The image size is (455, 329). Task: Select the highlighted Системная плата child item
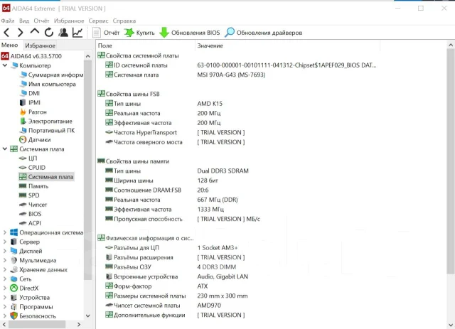coord(46,177)
